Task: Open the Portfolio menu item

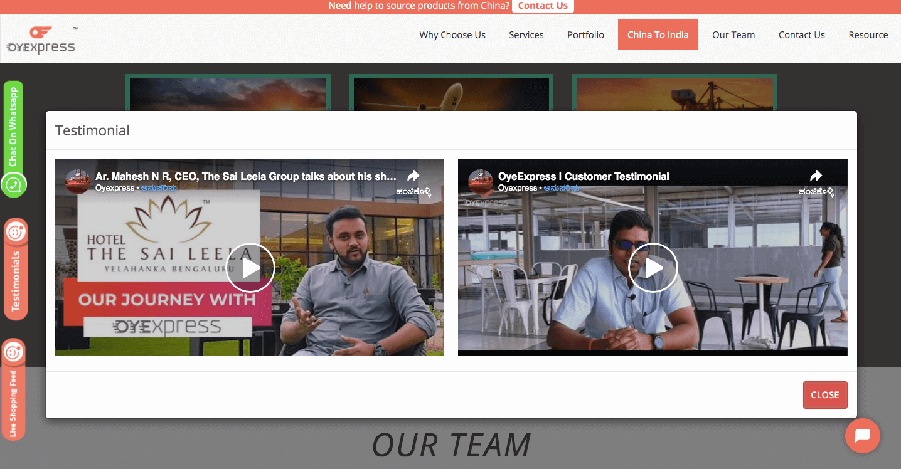Action: [x=585, y=35]
